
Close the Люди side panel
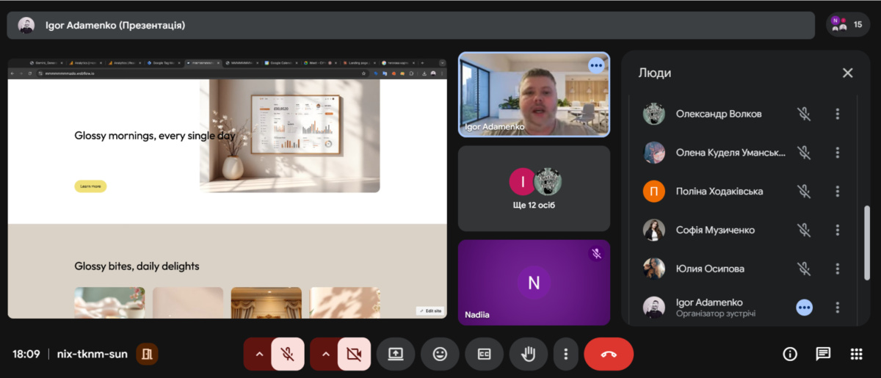(847, 73)
